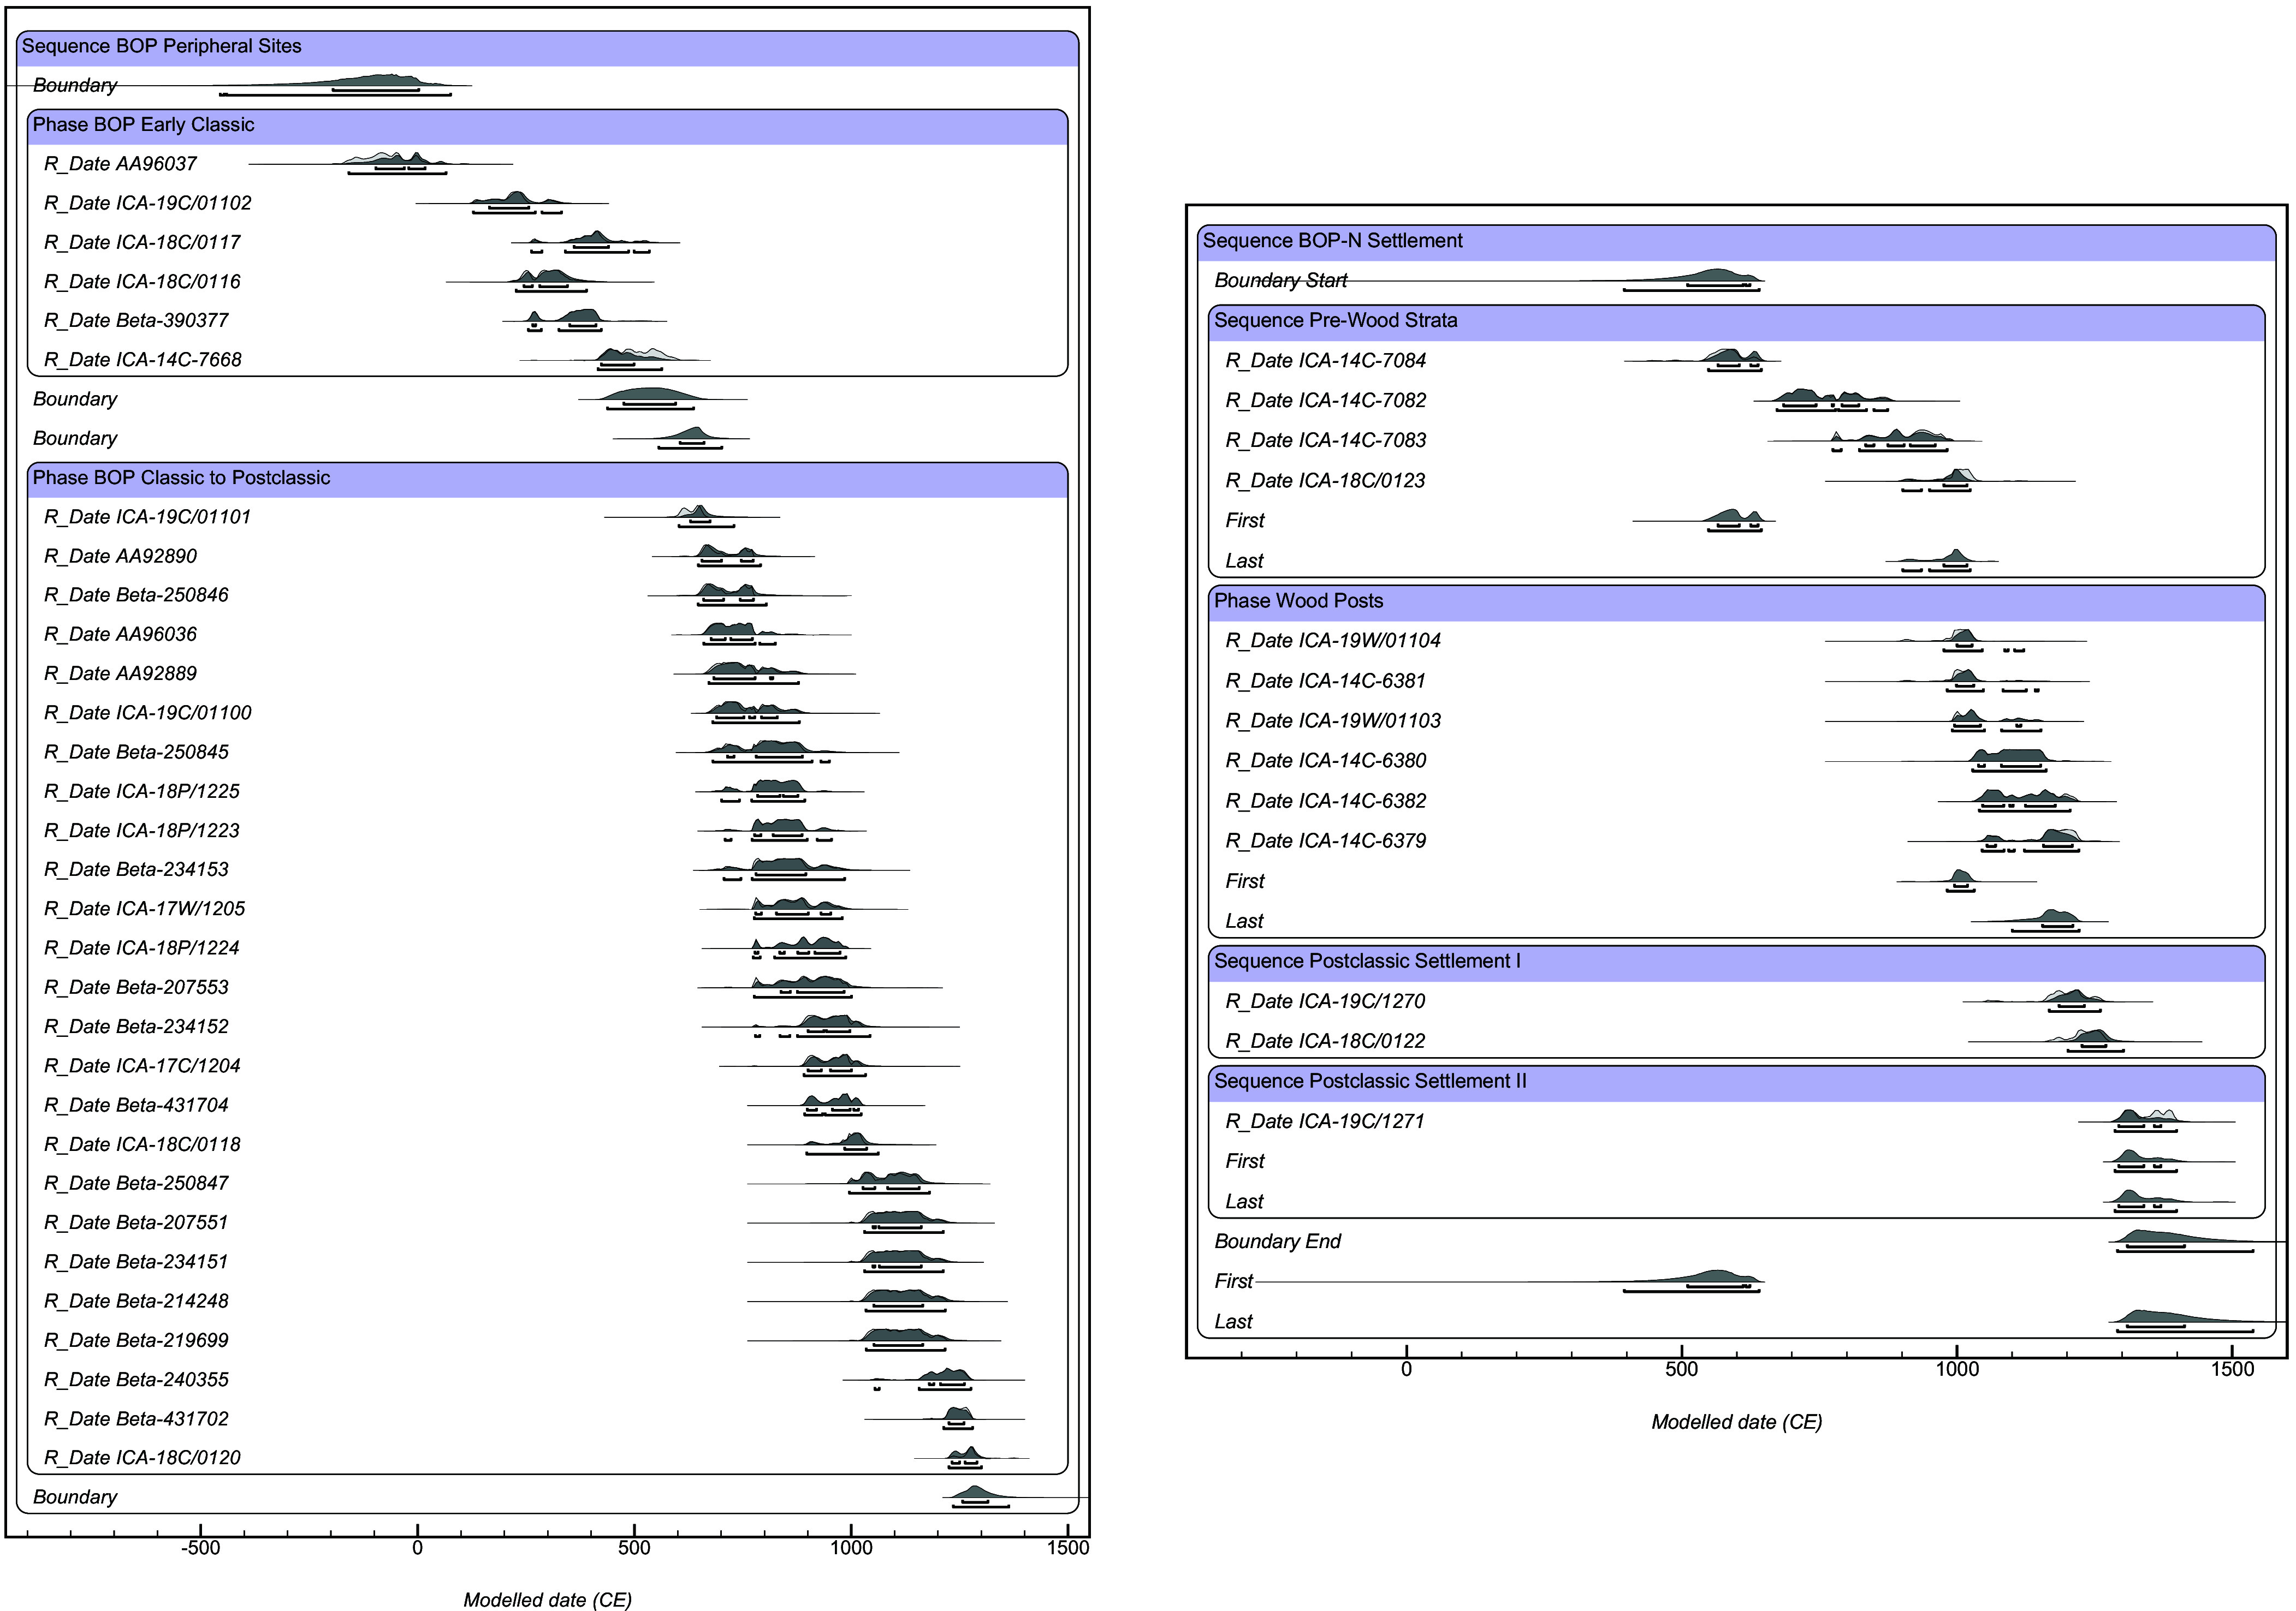Select R_Date ICA-14C-7082 entry
Viewport: 2296px width, 1611px height.
click(1326, 401)
